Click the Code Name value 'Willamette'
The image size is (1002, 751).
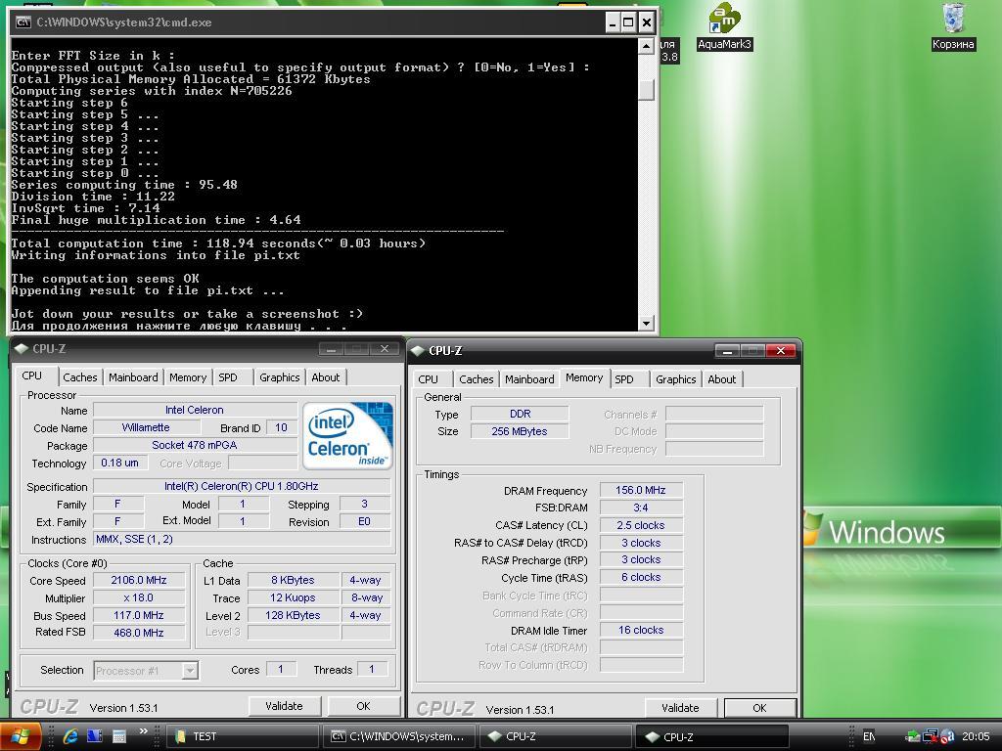coord(147,428)
